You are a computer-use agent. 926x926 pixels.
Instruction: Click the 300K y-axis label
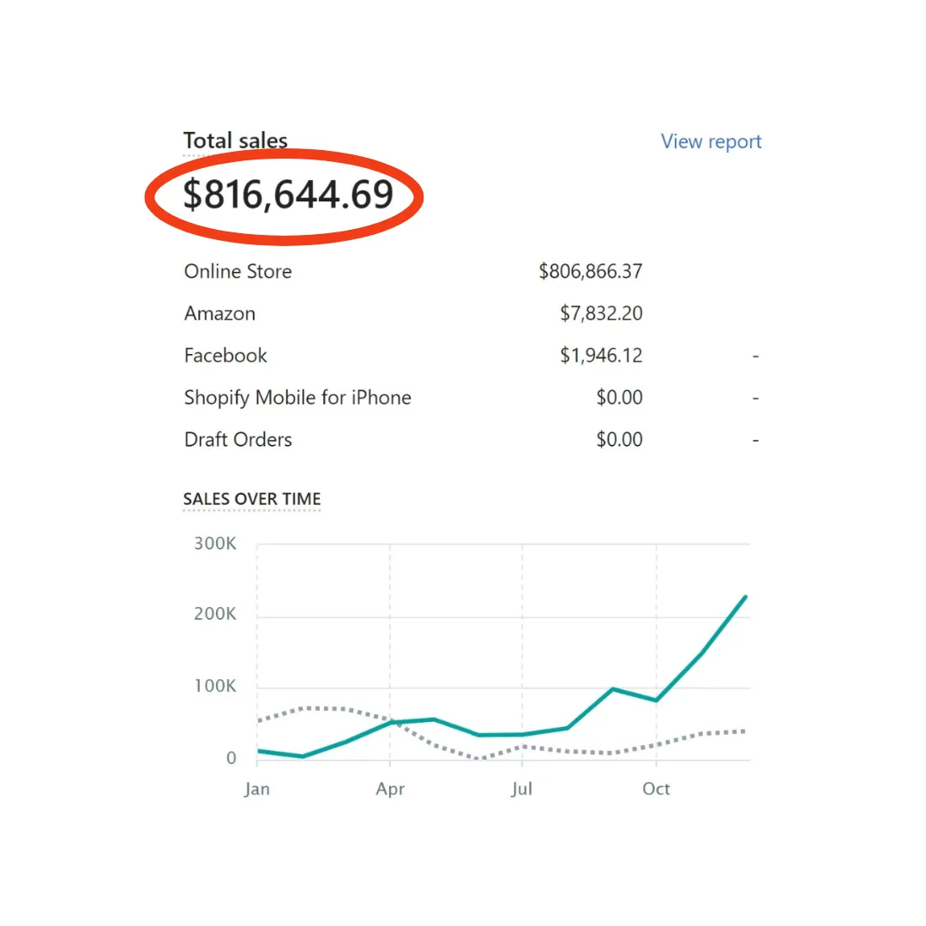pos(215,544)
